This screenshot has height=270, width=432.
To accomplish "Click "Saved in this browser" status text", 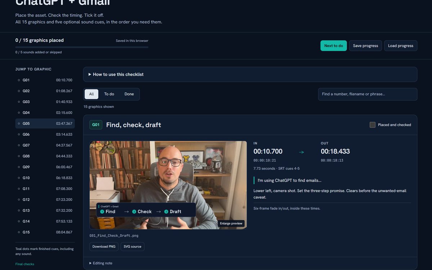I will point(132,41).
